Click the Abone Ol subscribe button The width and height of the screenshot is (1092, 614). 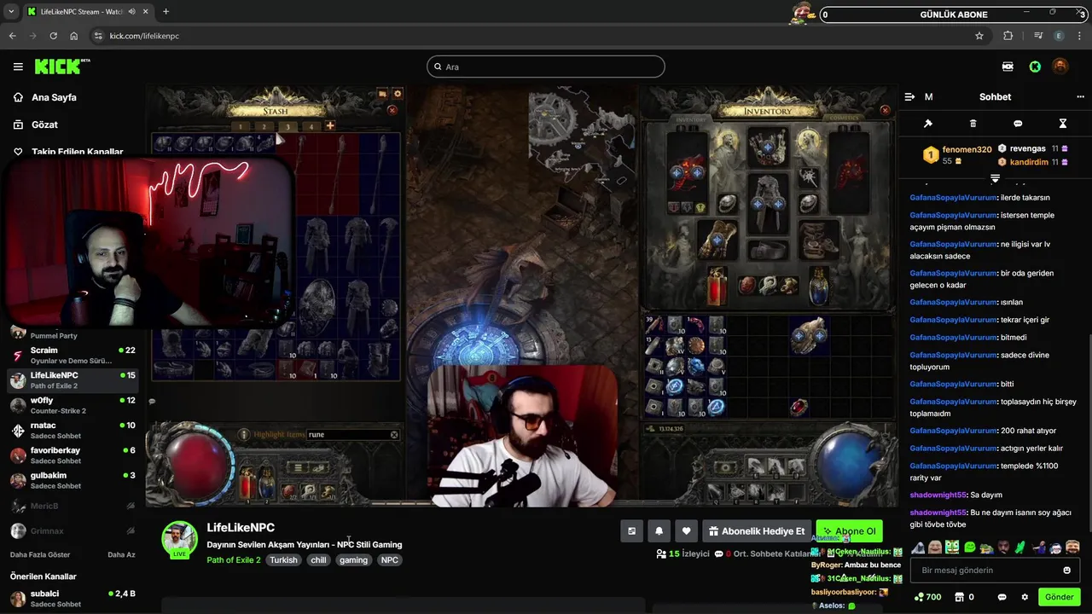(849, 531)
